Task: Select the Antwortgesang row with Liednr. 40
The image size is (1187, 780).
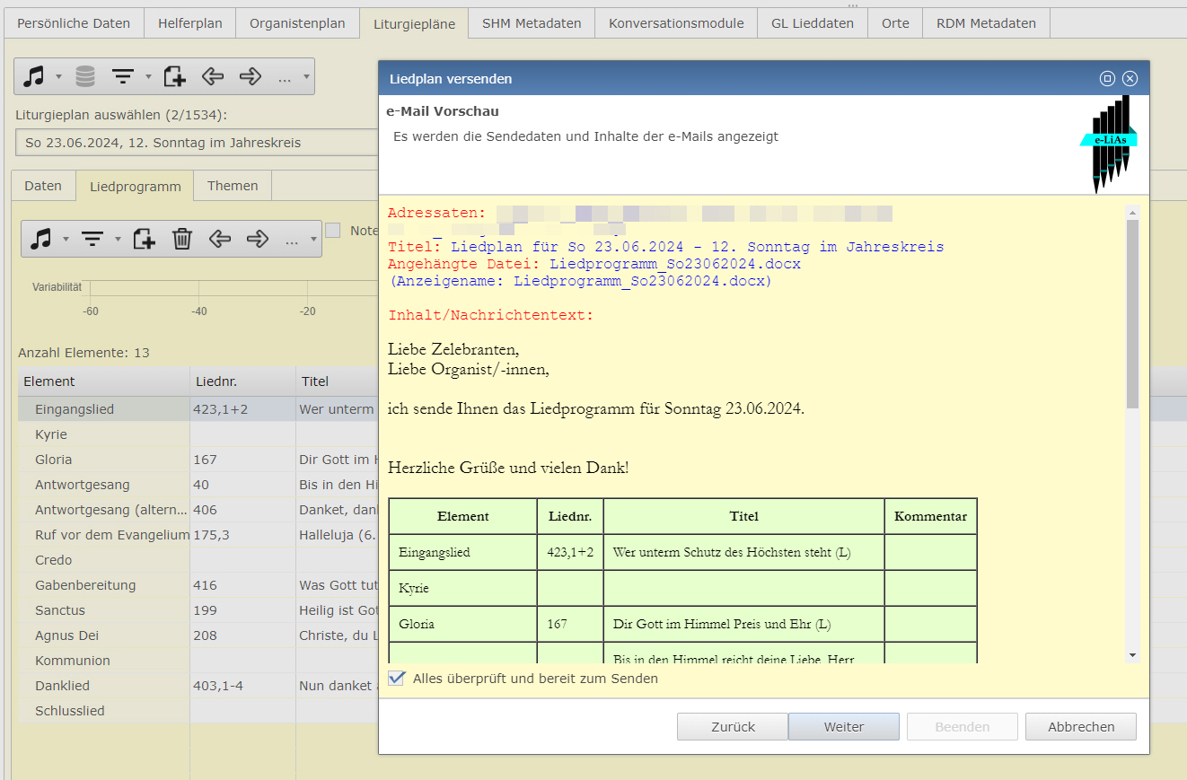Action: tap(198, 485)
